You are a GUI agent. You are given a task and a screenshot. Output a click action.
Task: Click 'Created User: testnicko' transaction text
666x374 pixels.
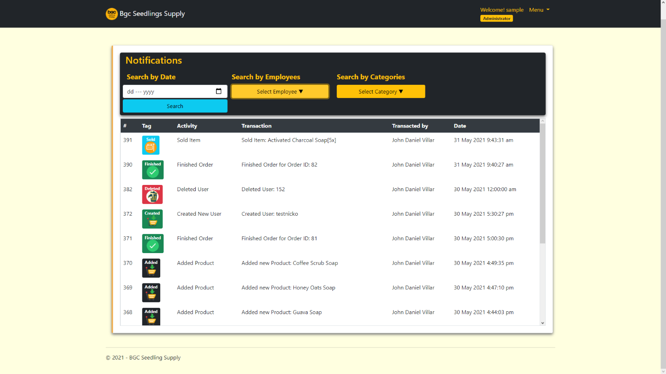coord(270,214)
